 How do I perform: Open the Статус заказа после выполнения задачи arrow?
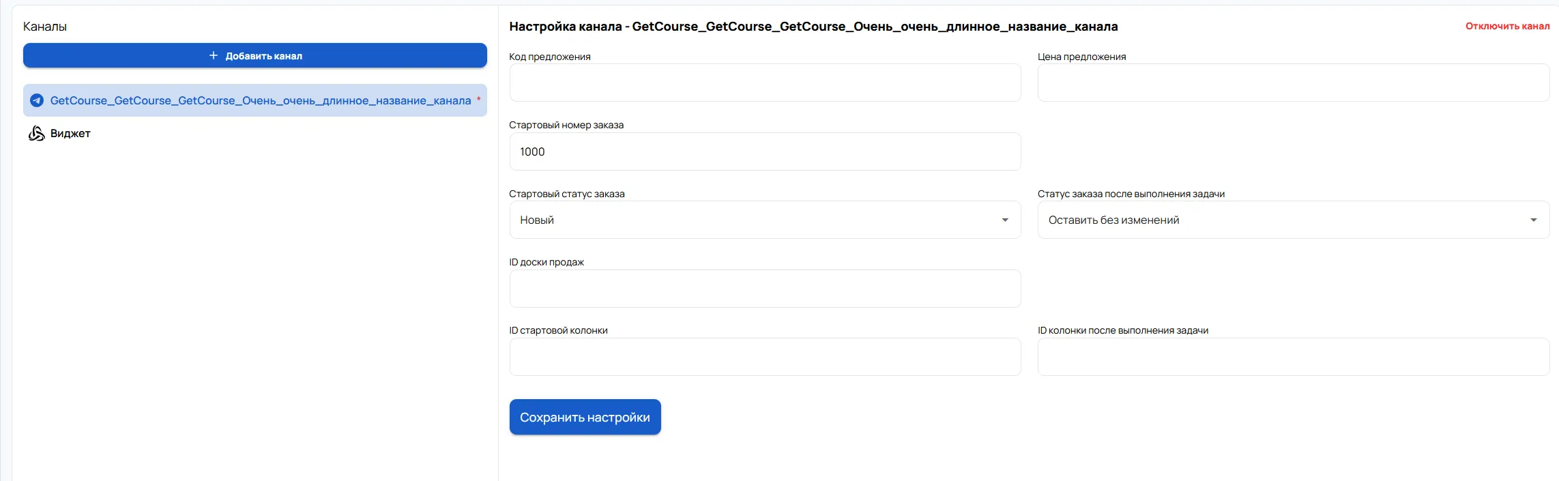[1533, 220]
